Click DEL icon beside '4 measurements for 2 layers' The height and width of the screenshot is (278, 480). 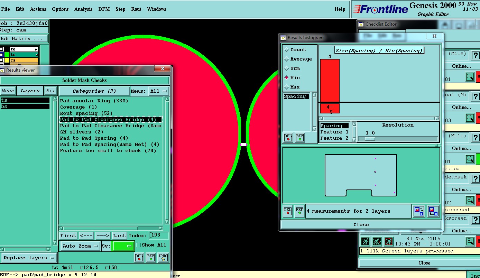click(288, 211)
